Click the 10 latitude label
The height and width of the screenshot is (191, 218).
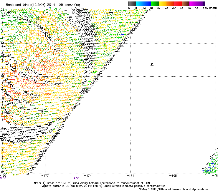(2, 172)
